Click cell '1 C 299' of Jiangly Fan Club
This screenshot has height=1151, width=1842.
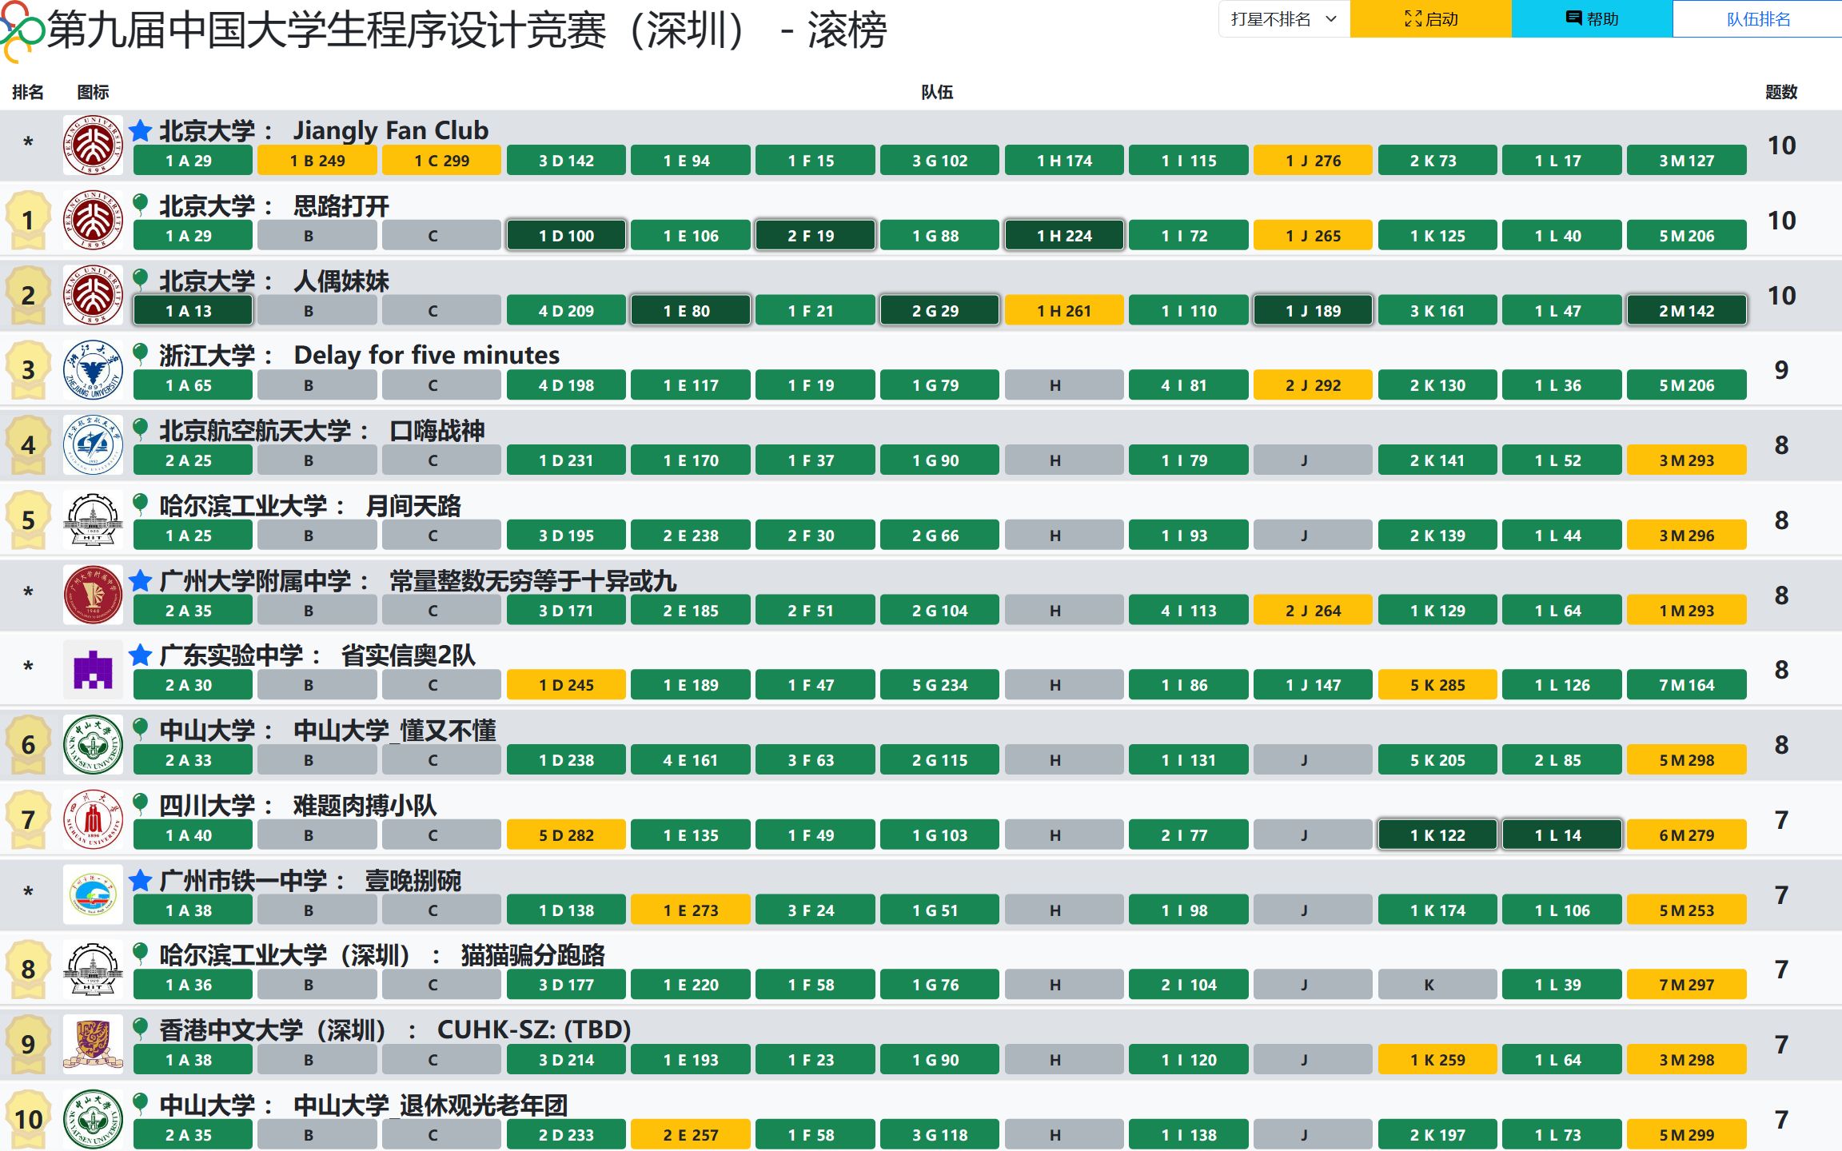[x=441, y=161]
